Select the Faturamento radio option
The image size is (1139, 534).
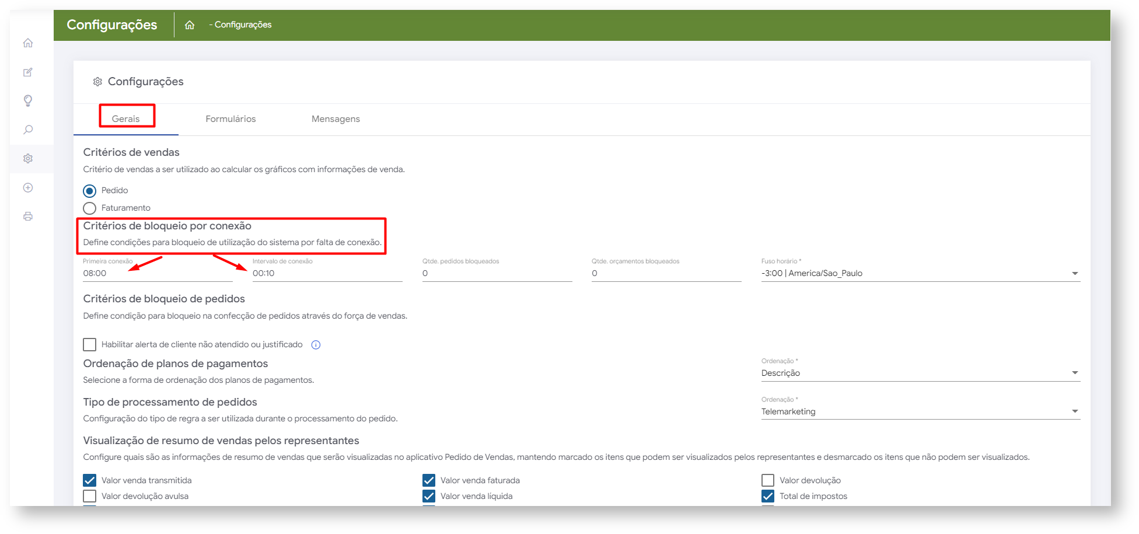pos(90,208)
